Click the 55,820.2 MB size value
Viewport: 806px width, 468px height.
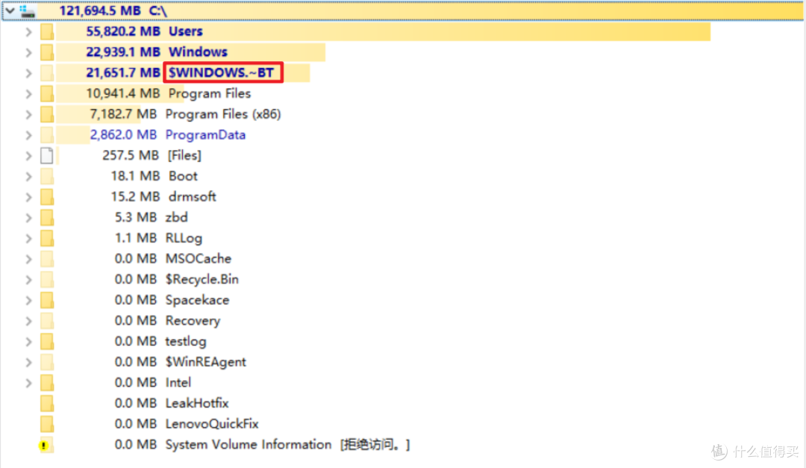tap(123, 31)
